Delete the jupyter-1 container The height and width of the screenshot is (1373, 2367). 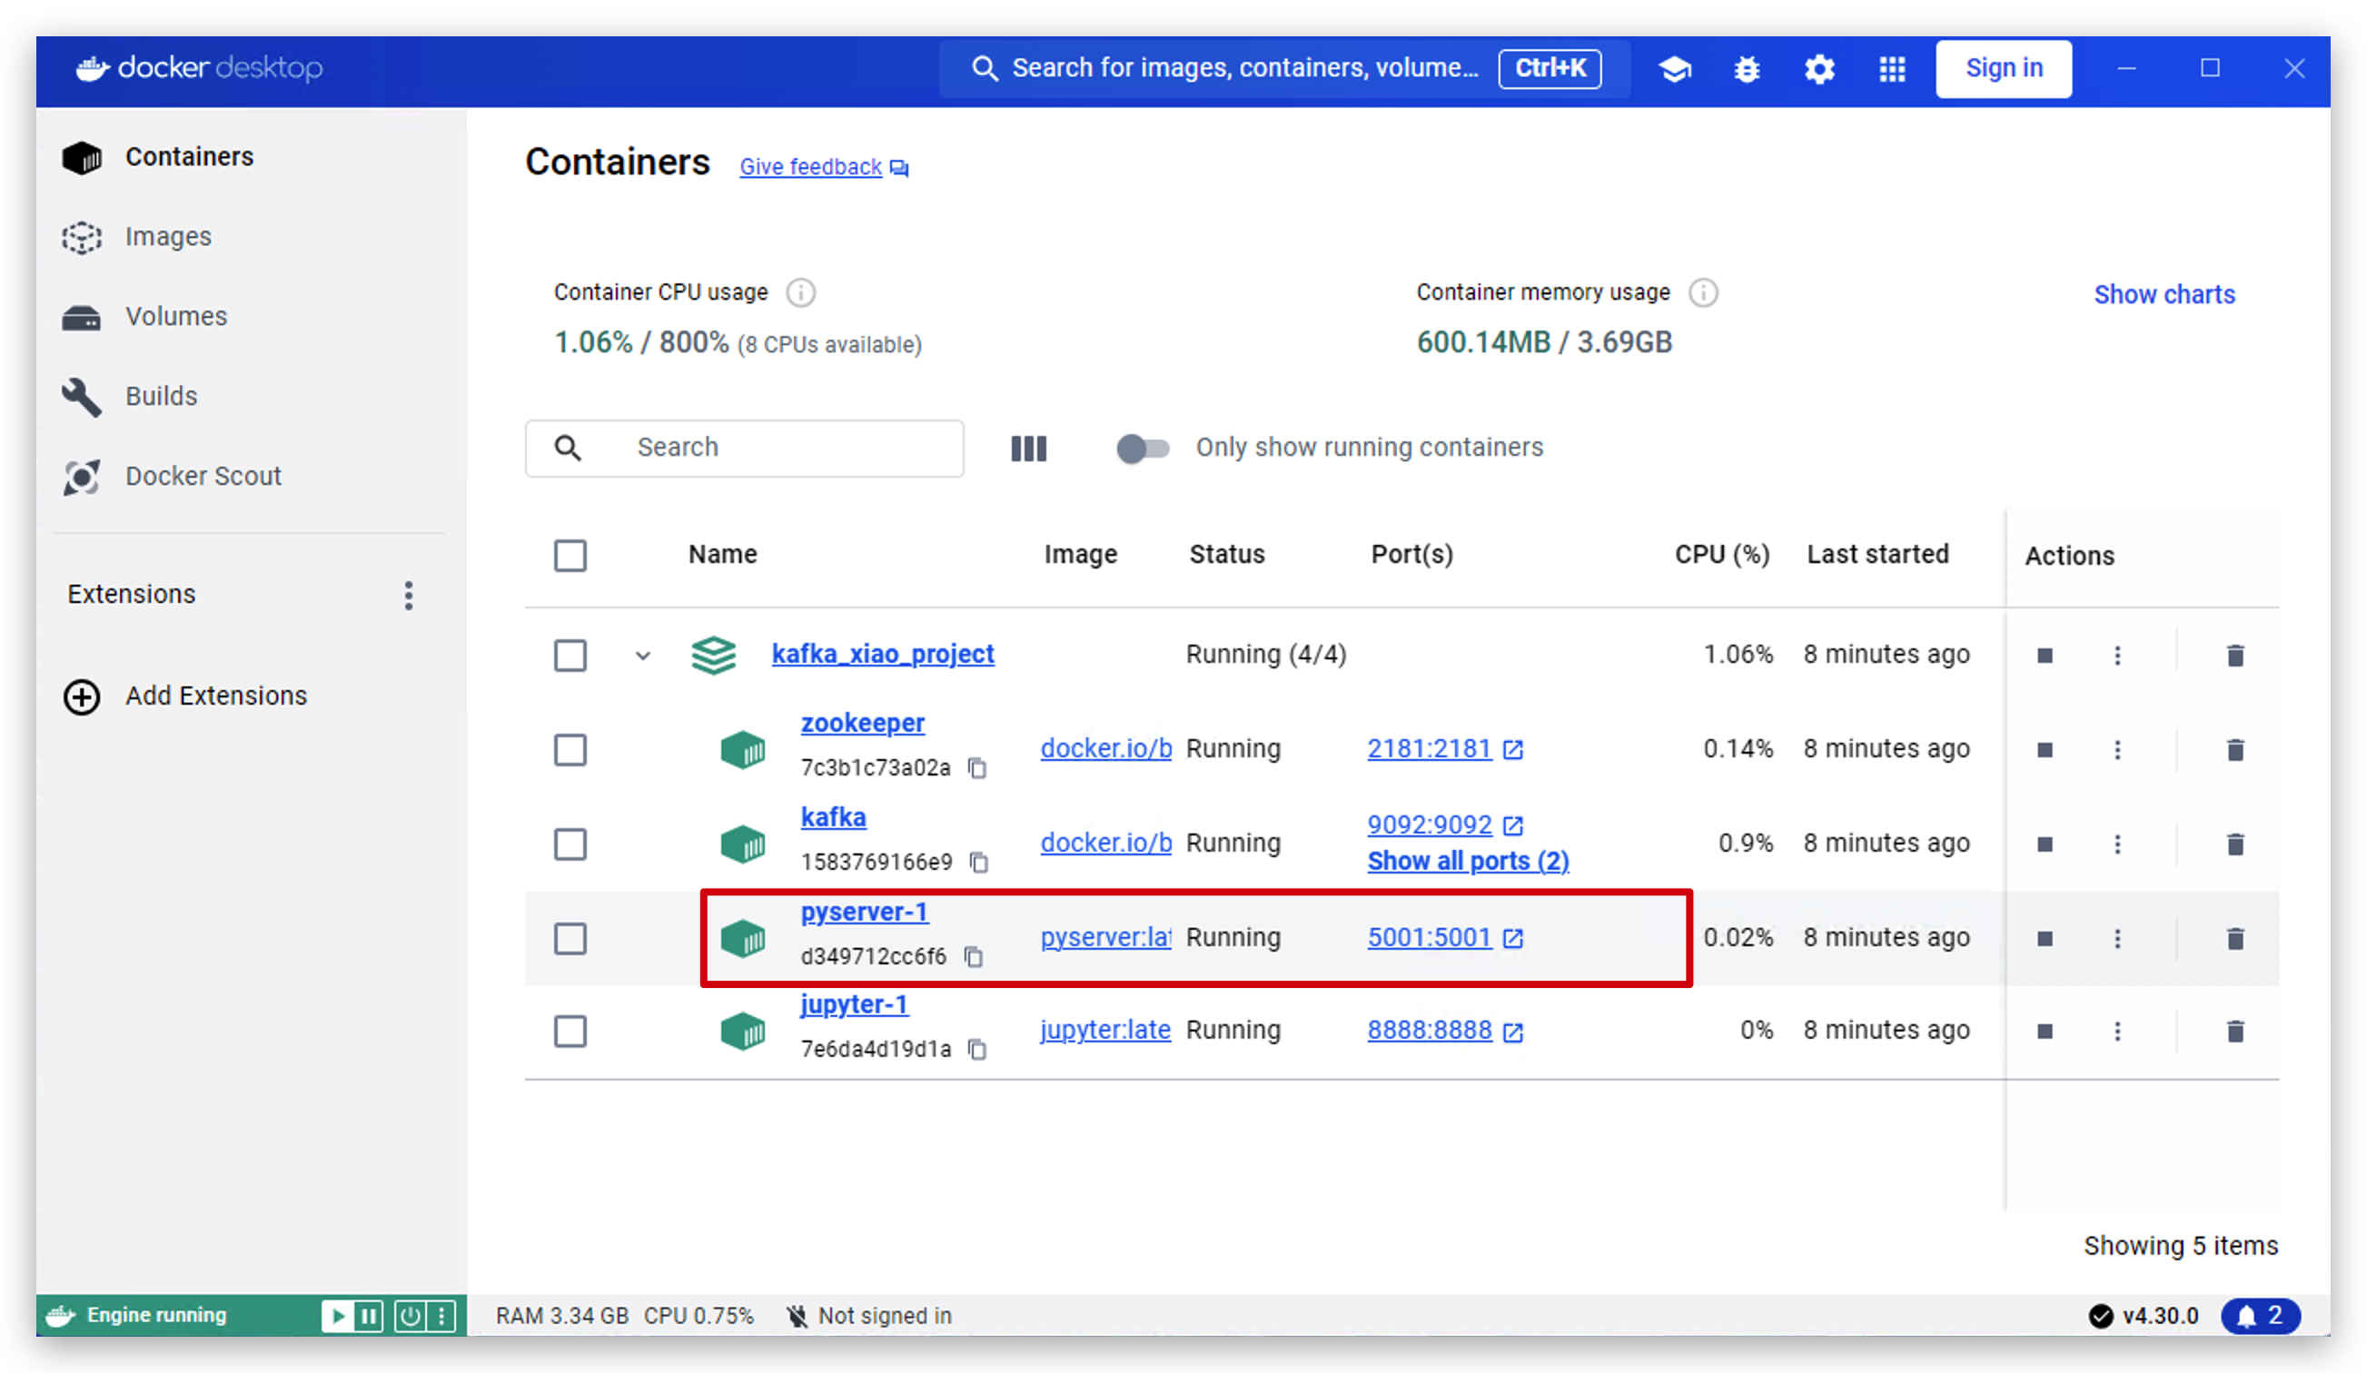(2234, 1032)
